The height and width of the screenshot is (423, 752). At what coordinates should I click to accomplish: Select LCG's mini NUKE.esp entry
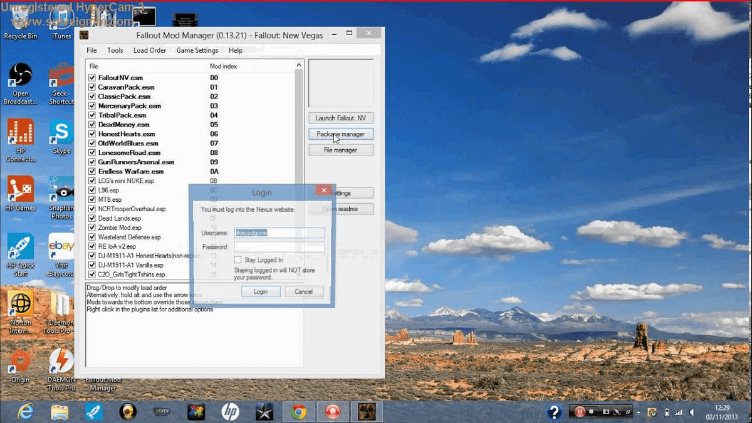tap(191, 181)
